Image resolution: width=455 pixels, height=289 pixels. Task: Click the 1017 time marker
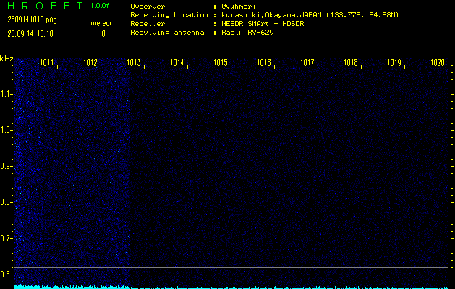[x=307, y=62]
